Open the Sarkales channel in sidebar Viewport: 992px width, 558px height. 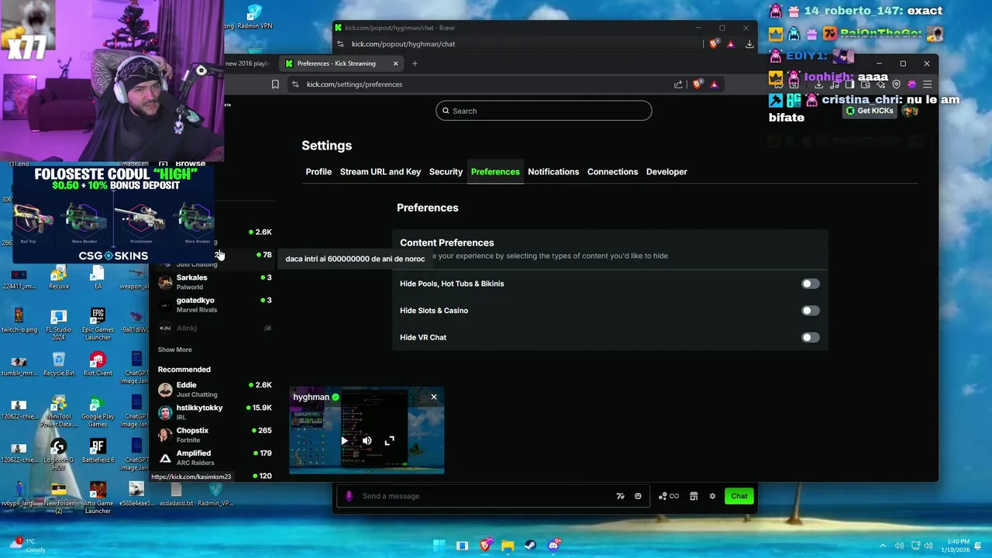coord(215,282)
